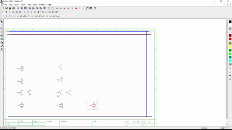Select the K1 coil component on the canvas

[x=21, y=105]
